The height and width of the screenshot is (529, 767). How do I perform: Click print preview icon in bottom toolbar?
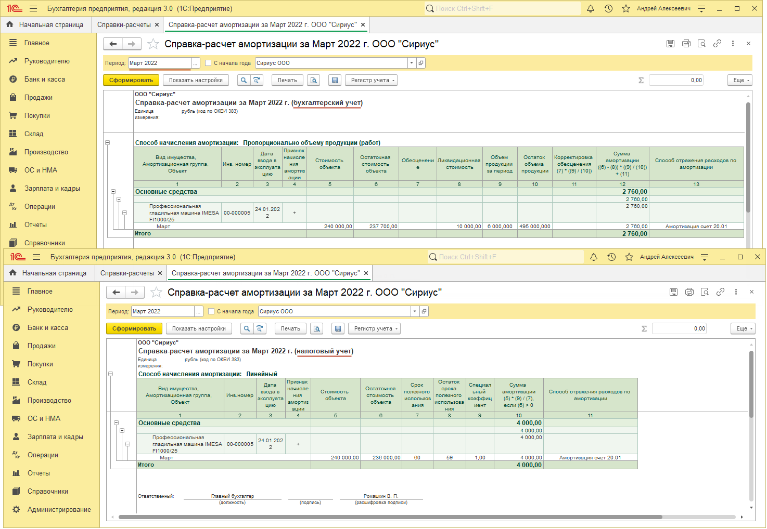pos(316,328)
